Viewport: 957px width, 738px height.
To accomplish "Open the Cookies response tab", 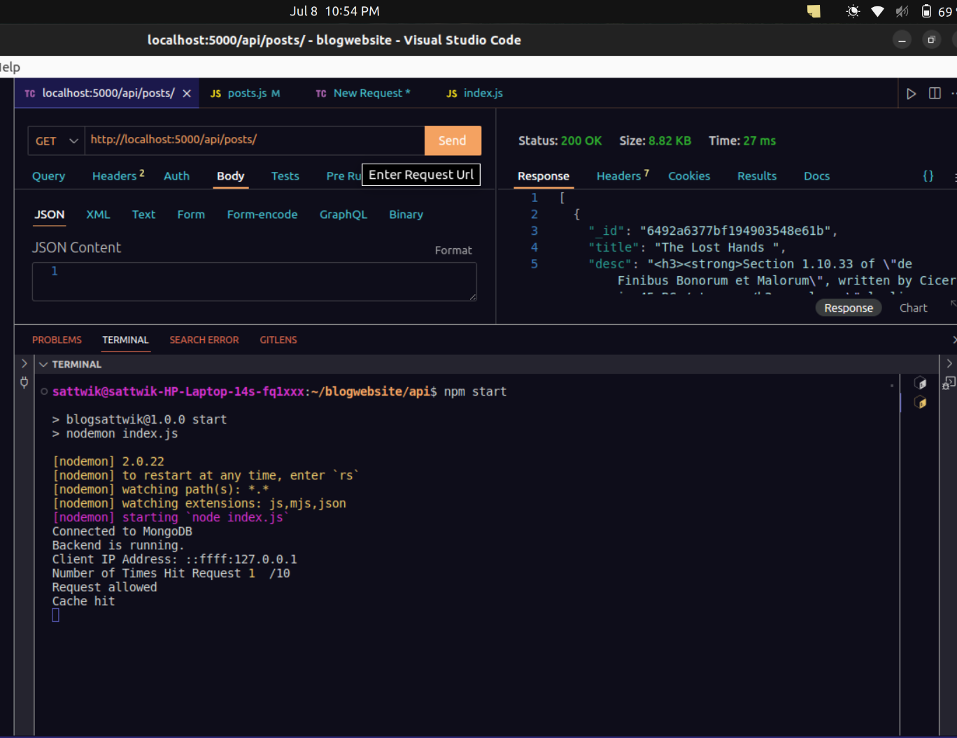I will (x=689, y=176).
